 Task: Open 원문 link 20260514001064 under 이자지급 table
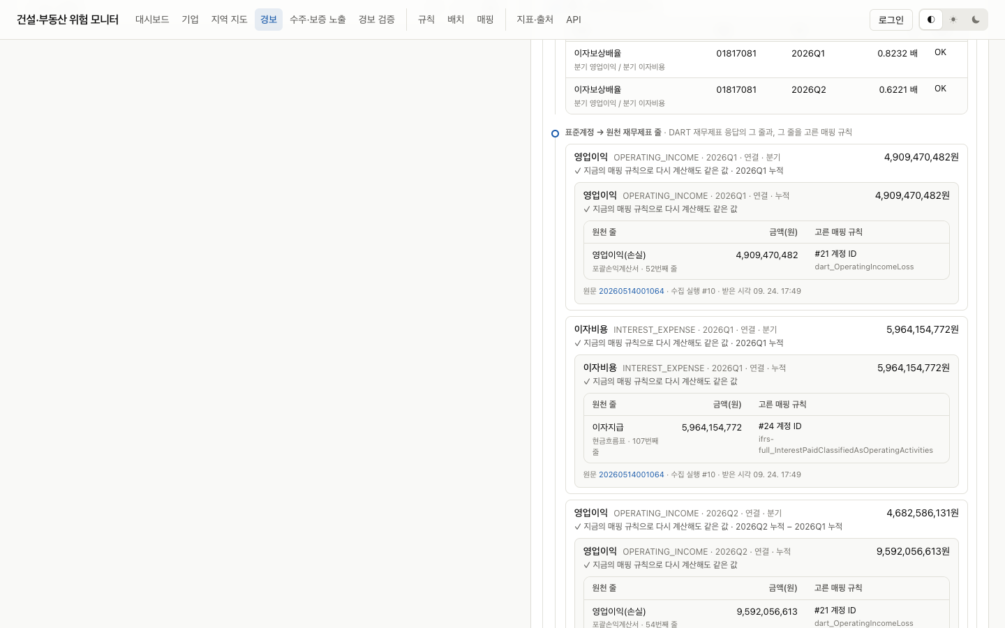coord(632,474)
